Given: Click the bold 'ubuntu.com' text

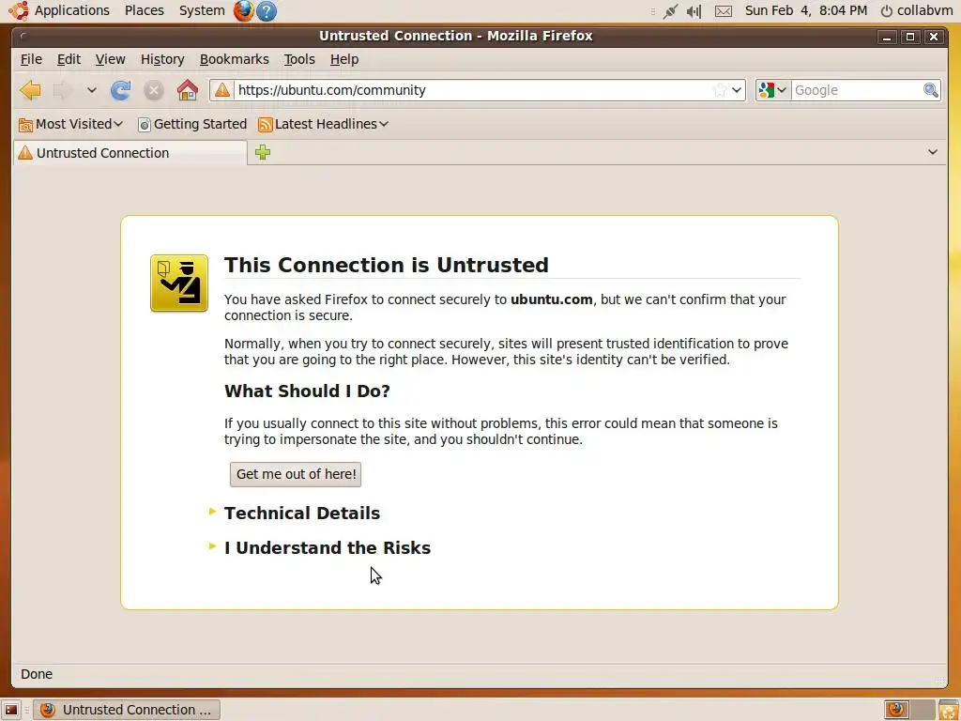Looking at the screenshot, I should tap(552, 299).
